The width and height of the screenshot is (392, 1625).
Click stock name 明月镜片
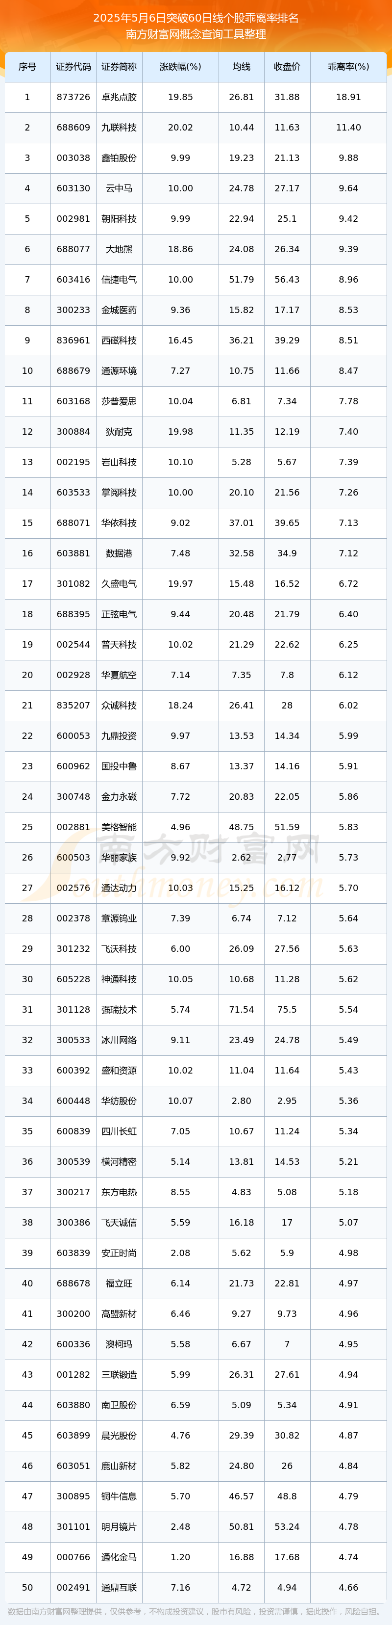tap(119, 1526)
